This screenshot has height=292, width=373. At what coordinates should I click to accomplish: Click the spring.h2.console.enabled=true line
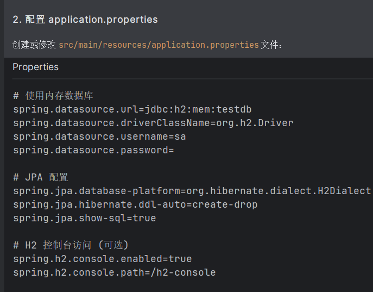point(102,259)
